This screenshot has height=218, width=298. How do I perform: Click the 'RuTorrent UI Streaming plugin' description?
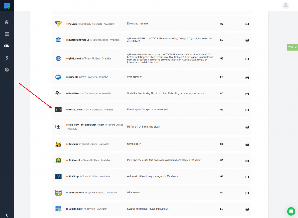(x=144, y=127)
